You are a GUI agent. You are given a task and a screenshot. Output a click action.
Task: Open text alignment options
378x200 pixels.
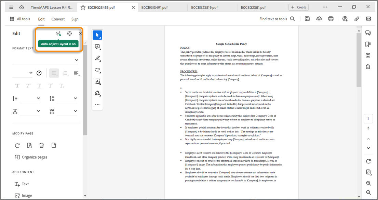[77, 73]
